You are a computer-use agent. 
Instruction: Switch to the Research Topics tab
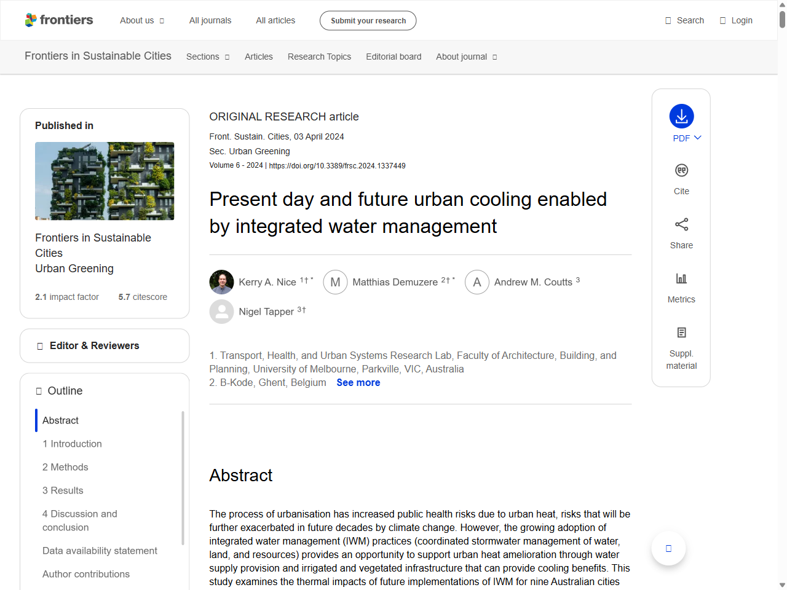point(319,57)
